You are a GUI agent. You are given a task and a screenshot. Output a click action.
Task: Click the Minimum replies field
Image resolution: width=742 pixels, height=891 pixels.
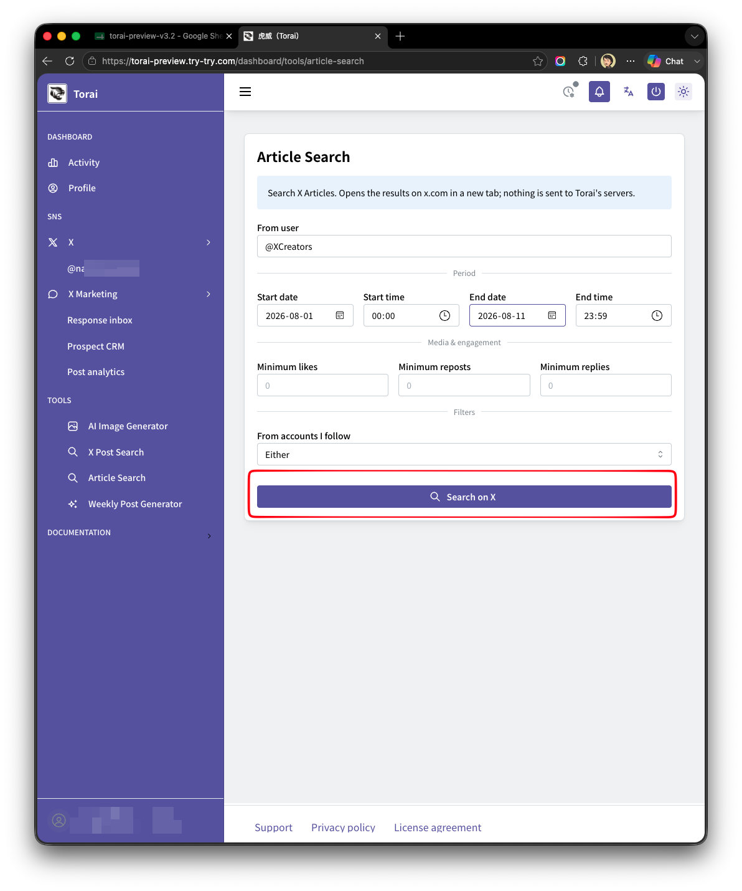click(606, 385)
